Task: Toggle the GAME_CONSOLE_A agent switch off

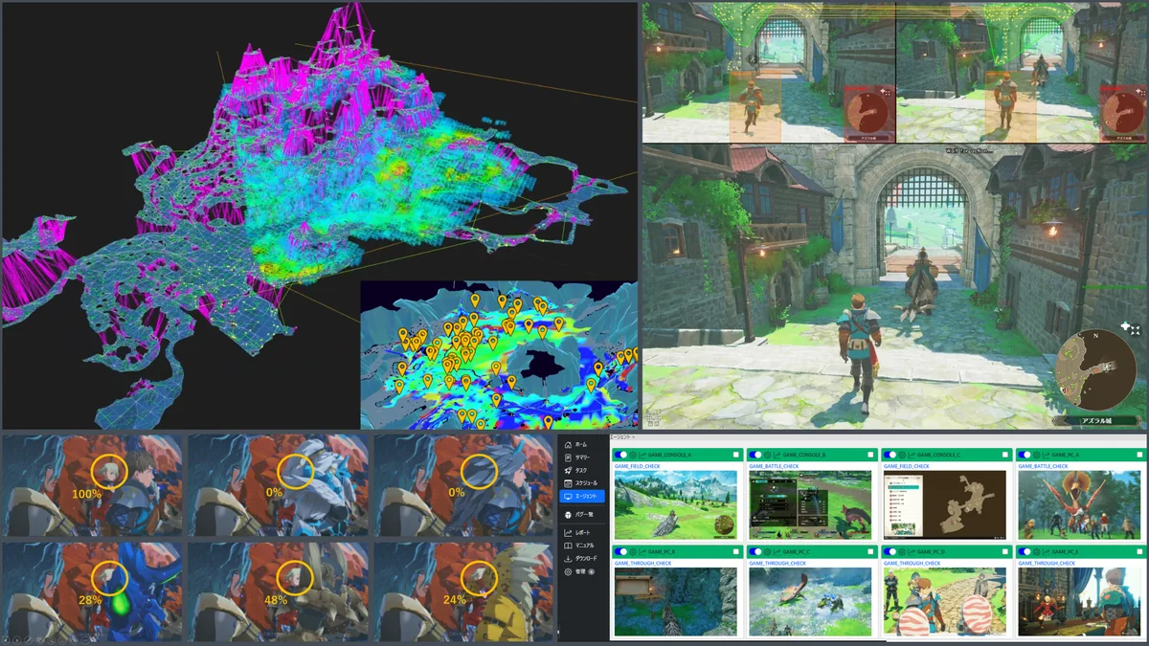Action: (x=620, y=455)
